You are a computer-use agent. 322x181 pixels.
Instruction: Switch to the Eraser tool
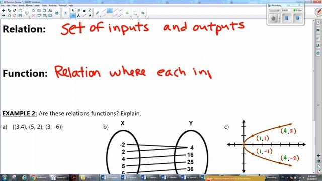(90, 16)
